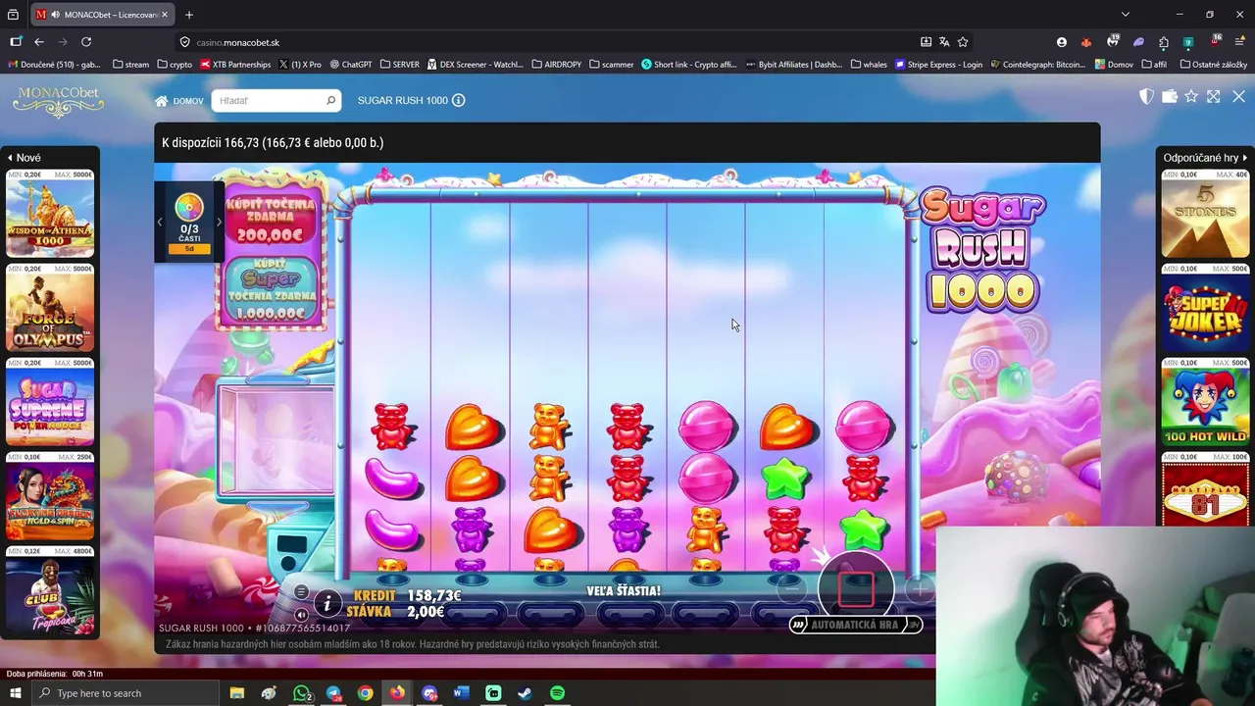Open the AIRDROPY bookmarks folder
Image resolution: width=1255 pixels, height=706 pixels.
556,65
